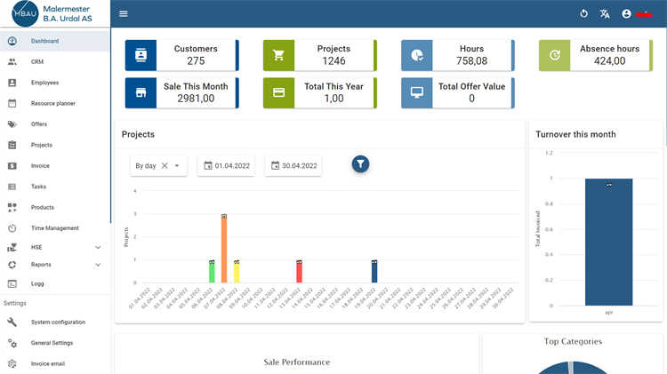Click the CRM people icon

pos(12,61)
